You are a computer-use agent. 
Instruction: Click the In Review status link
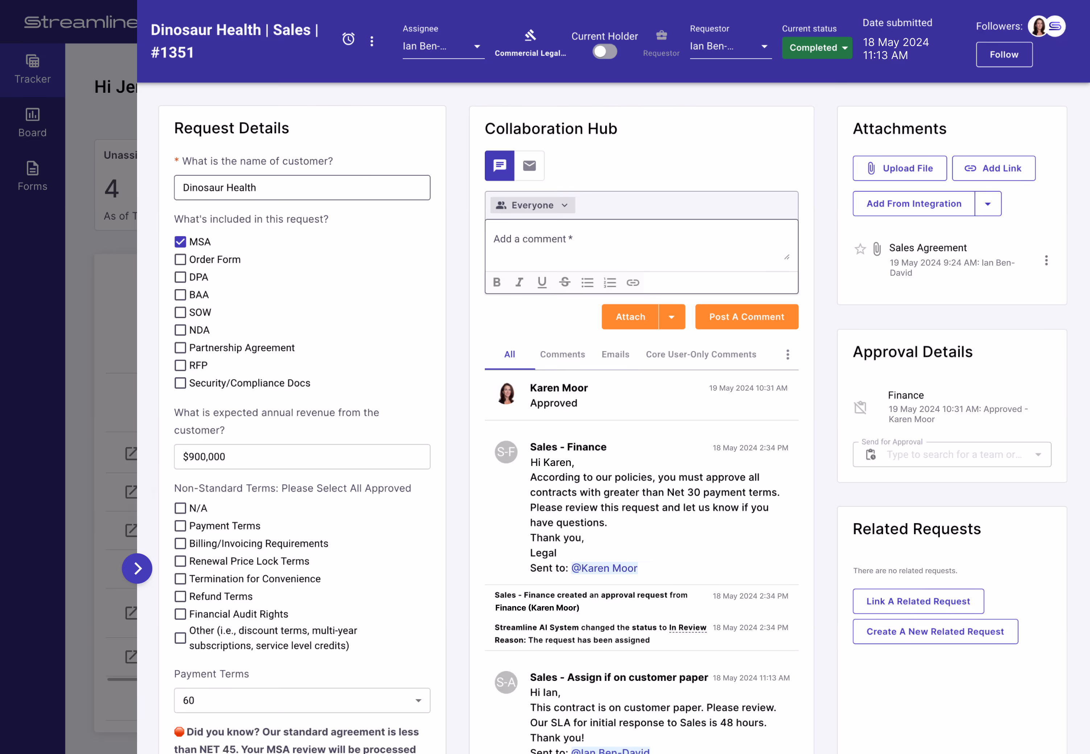tap(688, 628)
